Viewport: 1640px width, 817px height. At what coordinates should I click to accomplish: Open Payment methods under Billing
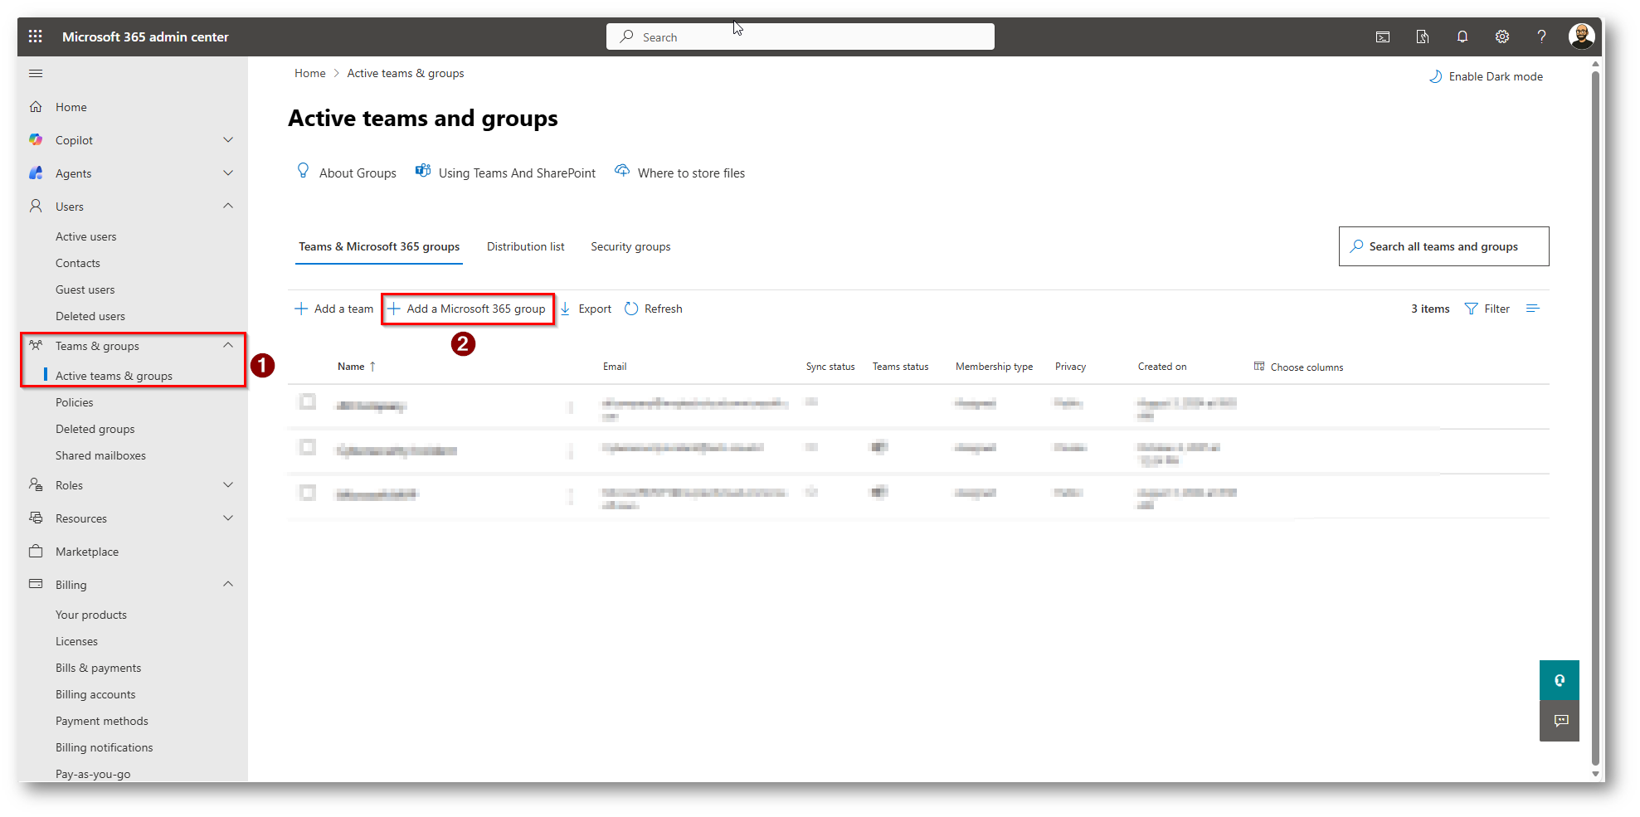pos(102,721)
